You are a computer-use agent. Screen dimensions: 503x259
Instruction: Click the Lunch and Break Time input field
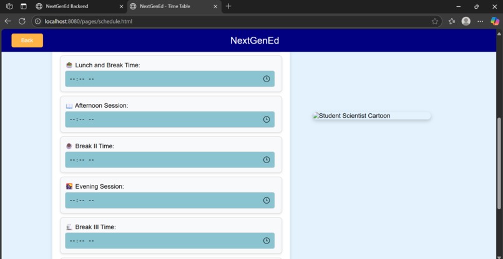pyautogui.click(x=170, y=78)
